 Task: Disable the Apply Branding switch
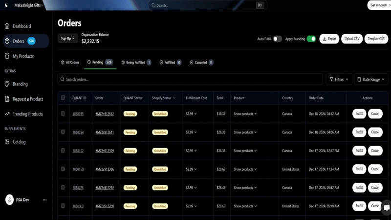[311, 39]
